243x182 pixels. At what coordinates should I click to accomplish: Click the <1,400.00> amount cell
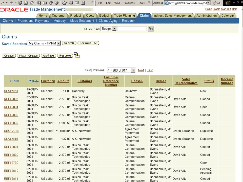(63, 131)
